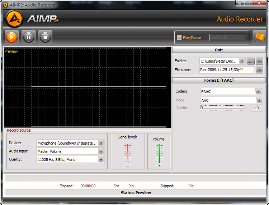The height and width of the screenshot is (205, 269).
Task: Click the Out: section header
Action: pyautogui.click(x=219, y=50)
